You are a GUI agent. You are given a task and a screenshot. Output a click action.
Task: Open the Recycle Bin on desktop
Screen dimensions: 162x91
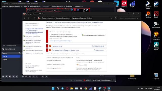coord(156,76)
